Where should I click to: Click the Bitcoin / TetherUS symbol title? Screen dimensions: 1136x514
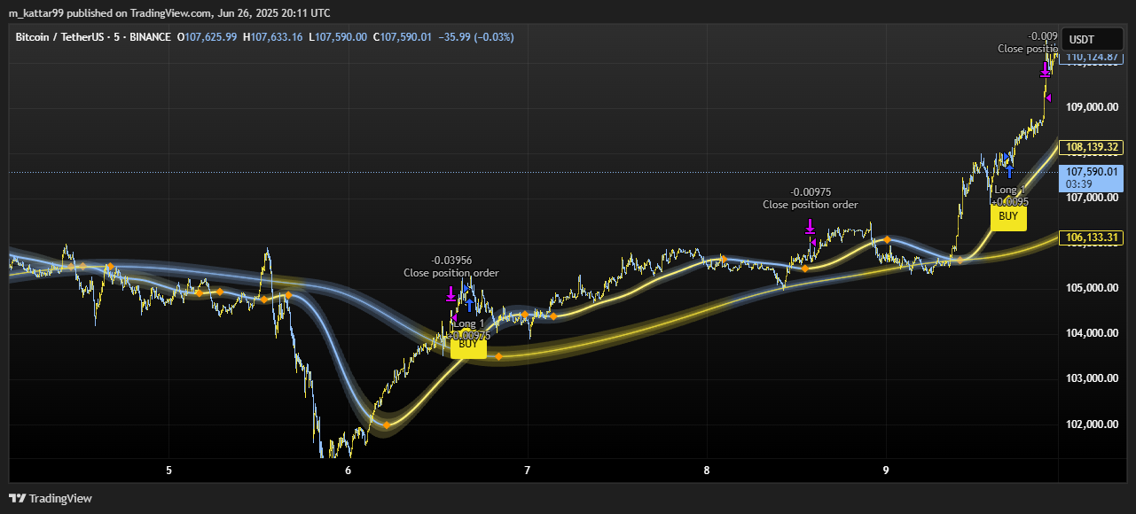(93, 37)
